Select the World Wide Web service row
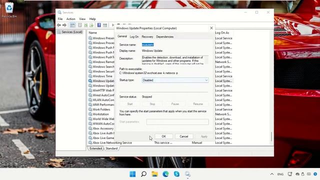The width and height of the screenshot is (320, 180). pos(101,119)
